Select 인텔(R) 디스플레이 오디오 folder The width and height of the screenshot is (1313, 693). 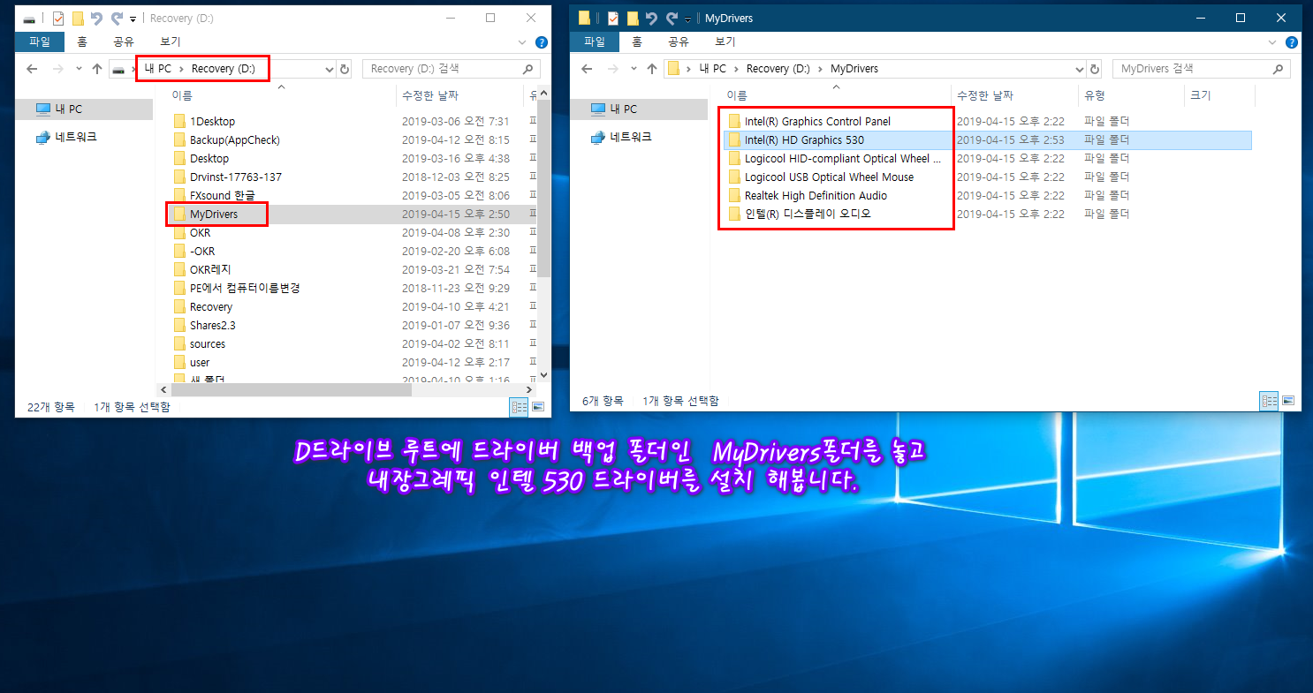801,215
